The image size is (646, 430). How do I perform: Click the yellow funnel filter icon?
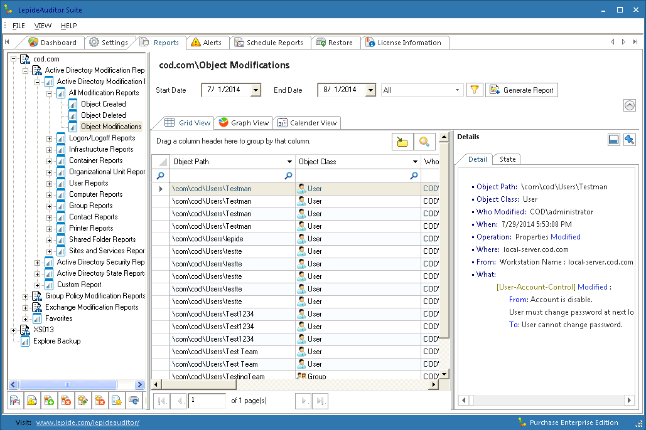475,90
